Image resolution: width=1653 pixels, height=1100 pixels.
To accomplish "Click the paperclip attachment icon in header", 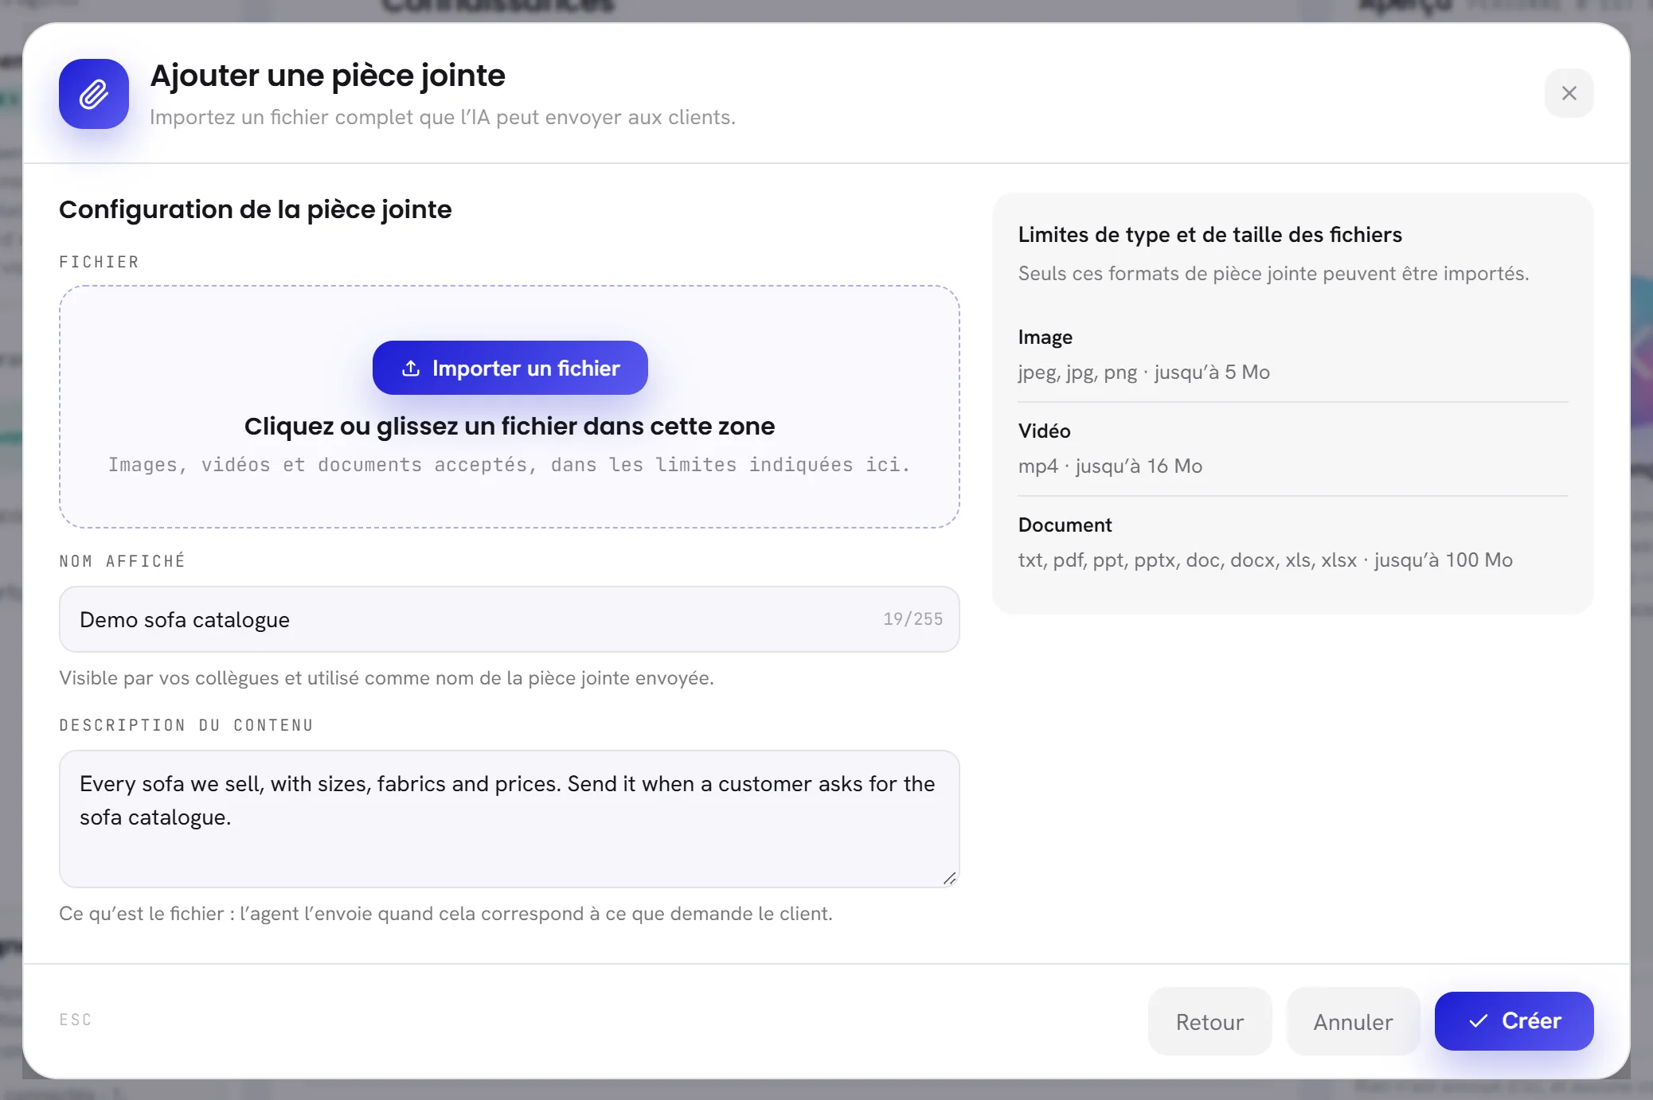I will pyautogui.click(x=94, y=94).
